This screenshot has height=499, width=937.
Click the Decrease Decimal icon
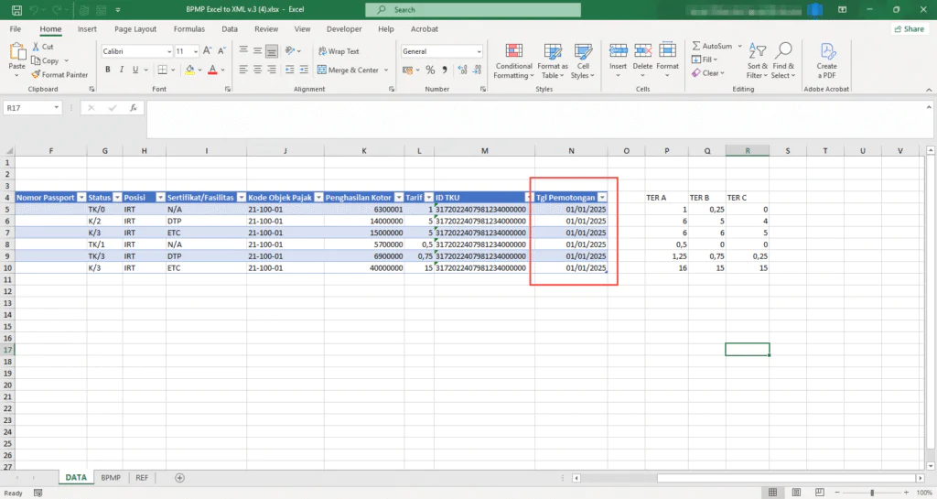coord(477,70)
